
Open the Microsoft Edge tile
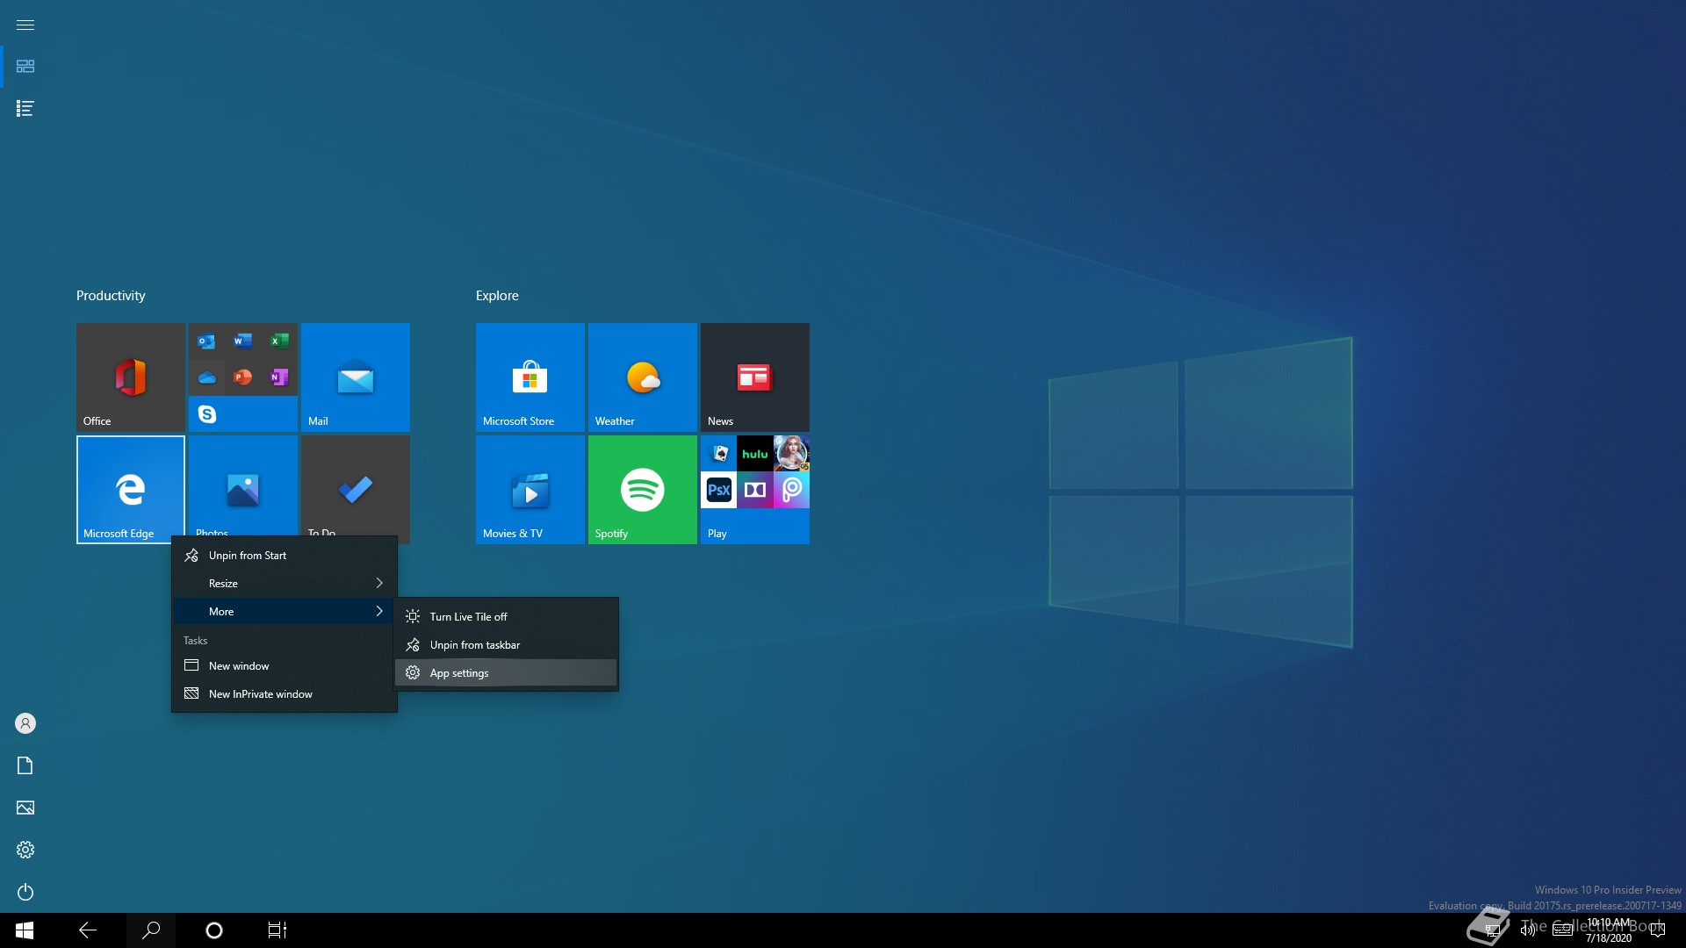[130, 489]
